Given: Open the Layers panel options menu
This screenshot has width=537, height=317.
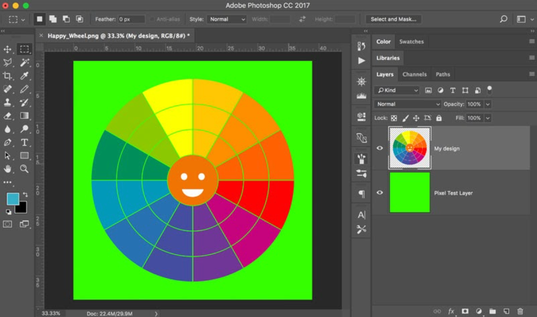Looking at the screenshot, I should 532,74.
